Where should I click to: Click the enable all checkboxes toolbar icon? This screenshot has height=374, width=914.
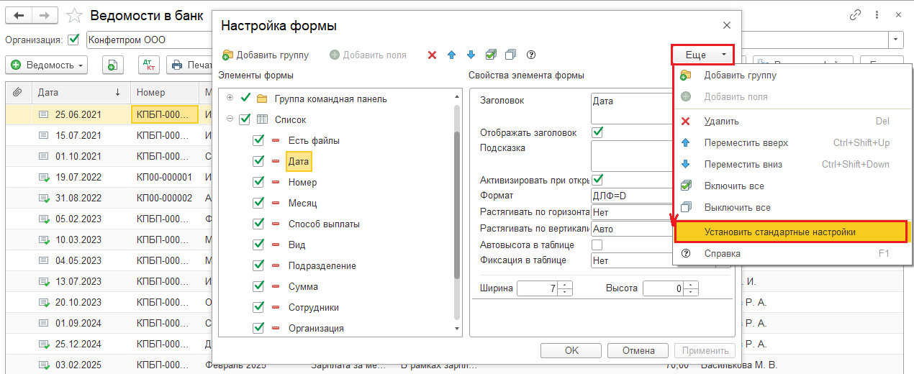[491, 55]
